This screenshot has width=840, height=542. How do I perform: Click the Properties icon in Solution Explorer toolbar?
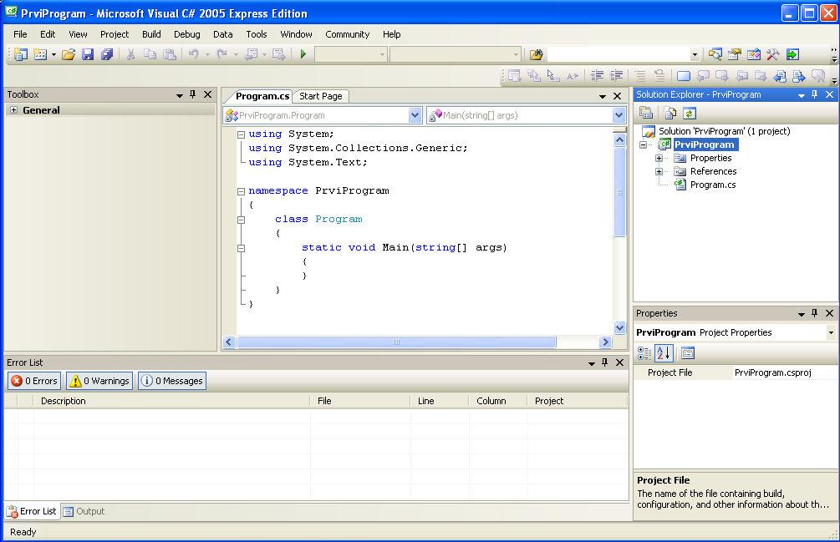[x=646, y=113]
